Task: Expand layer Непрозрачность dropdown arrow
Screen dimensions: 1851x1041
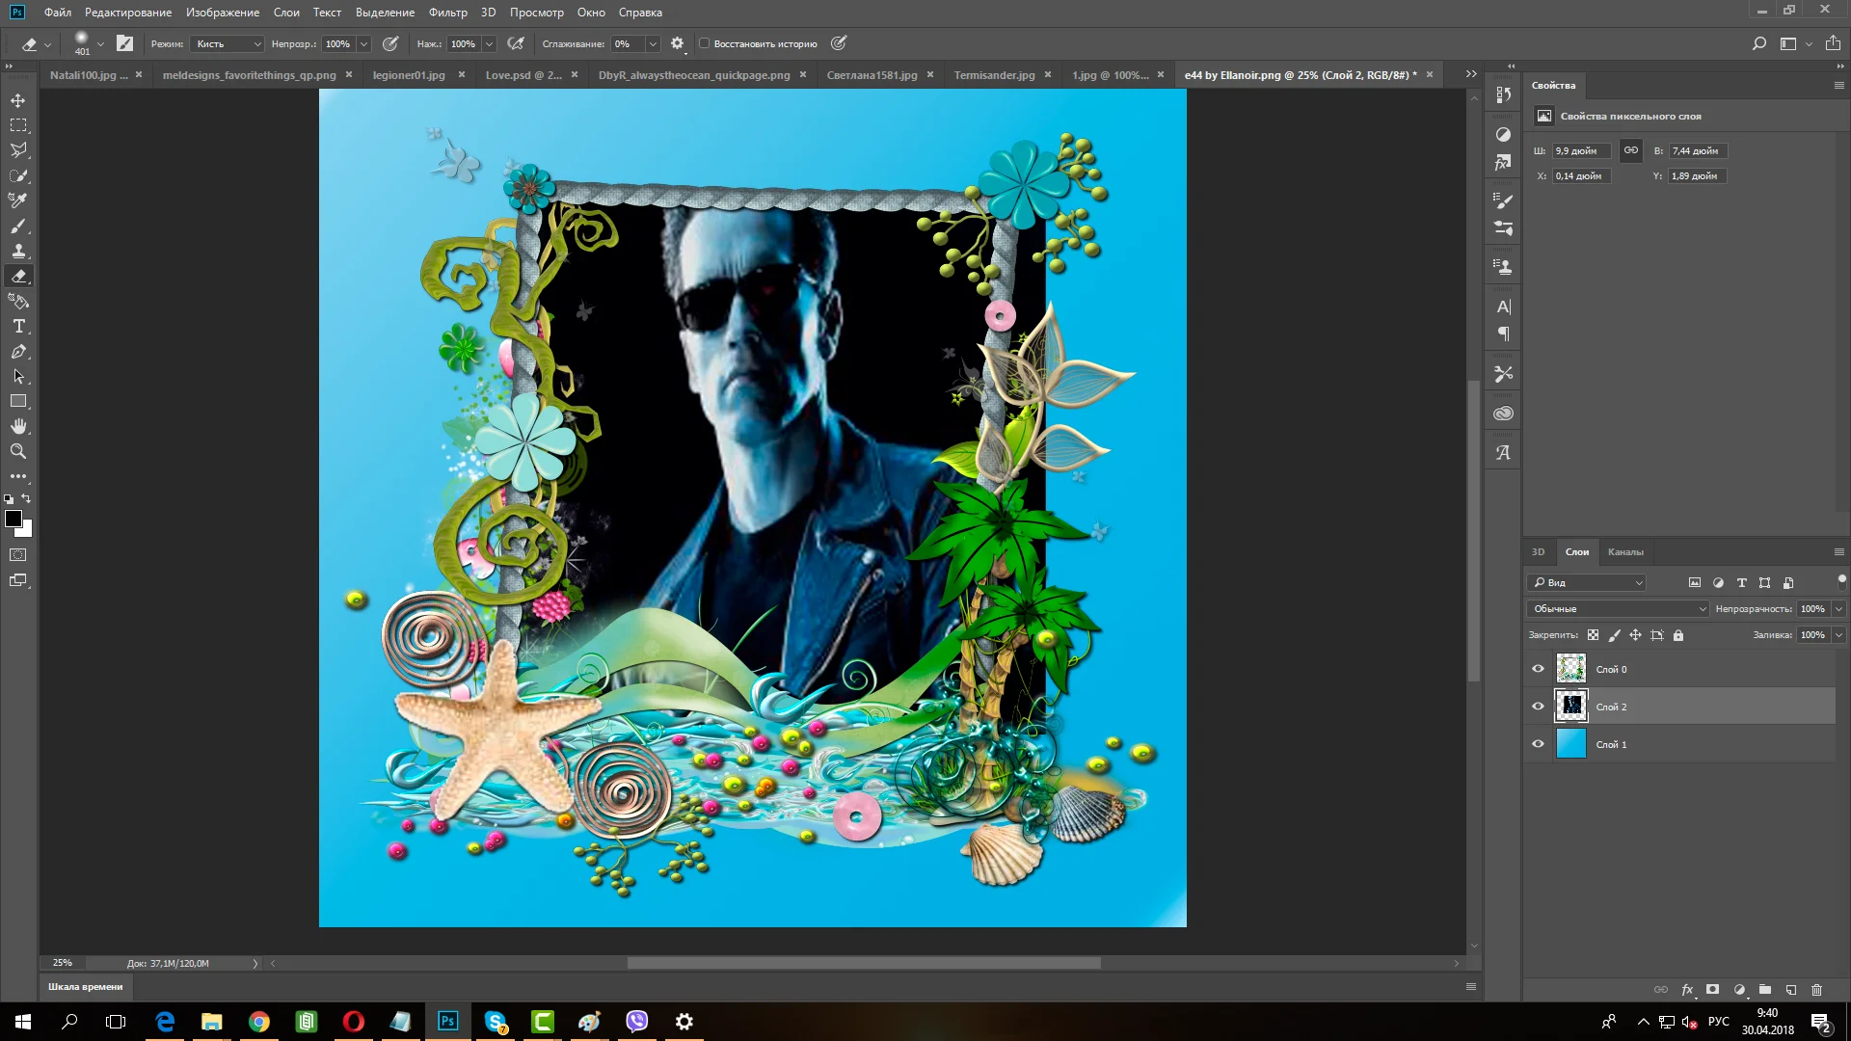Action: [1838, 608]
